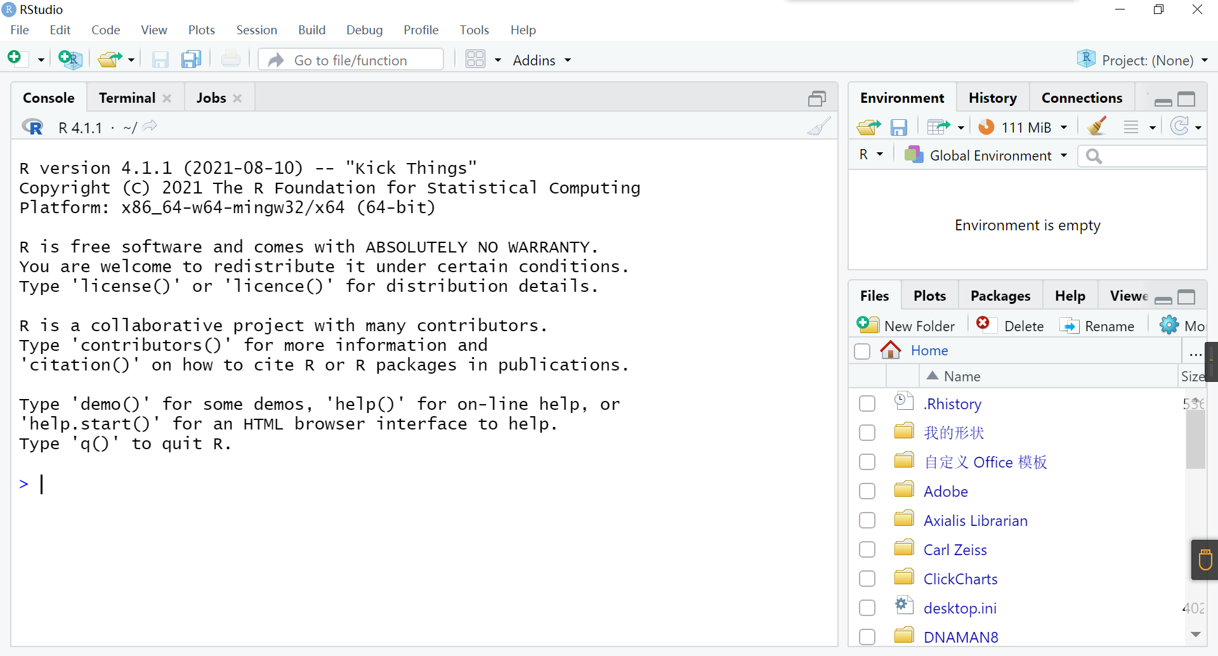The image size is (1218, 656).
Task: Go to Home directory house icon
Action: click(x=891, y=350)
